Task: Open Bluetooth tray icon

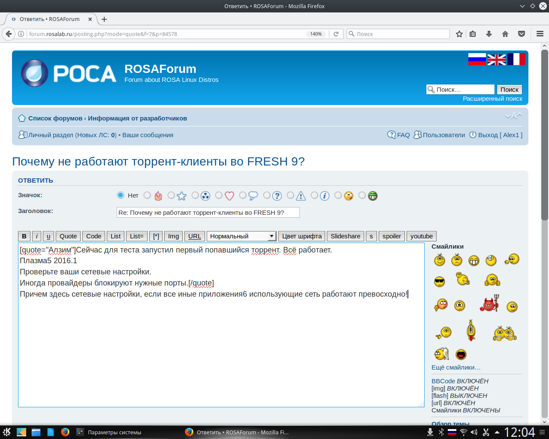Action: click(441, 432)
